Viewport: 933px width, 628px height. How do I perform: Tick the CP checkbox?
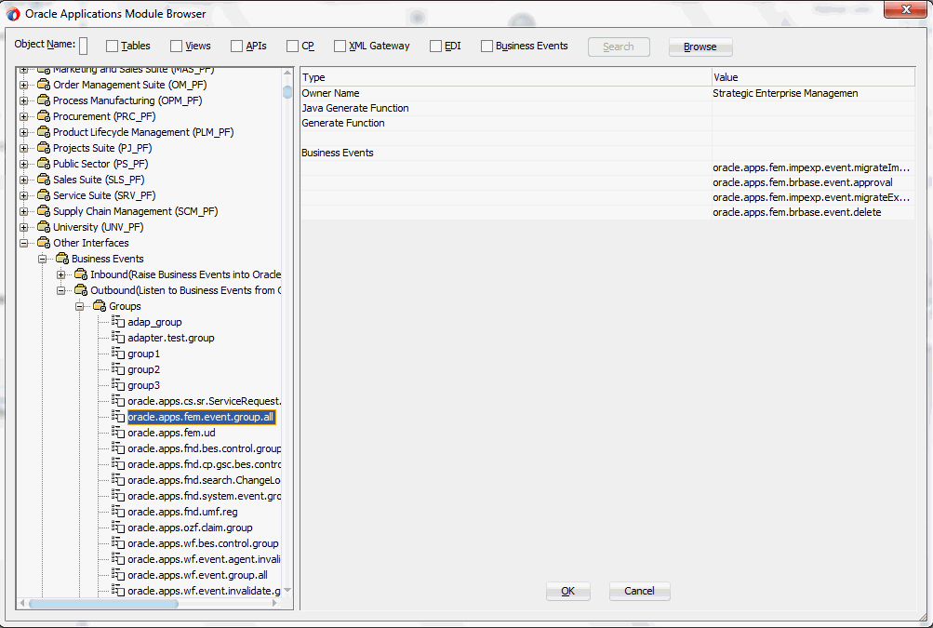[x=292, y=46]
